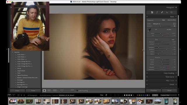
Task: Open the All Photographs source link
Action: pos(32,95)
